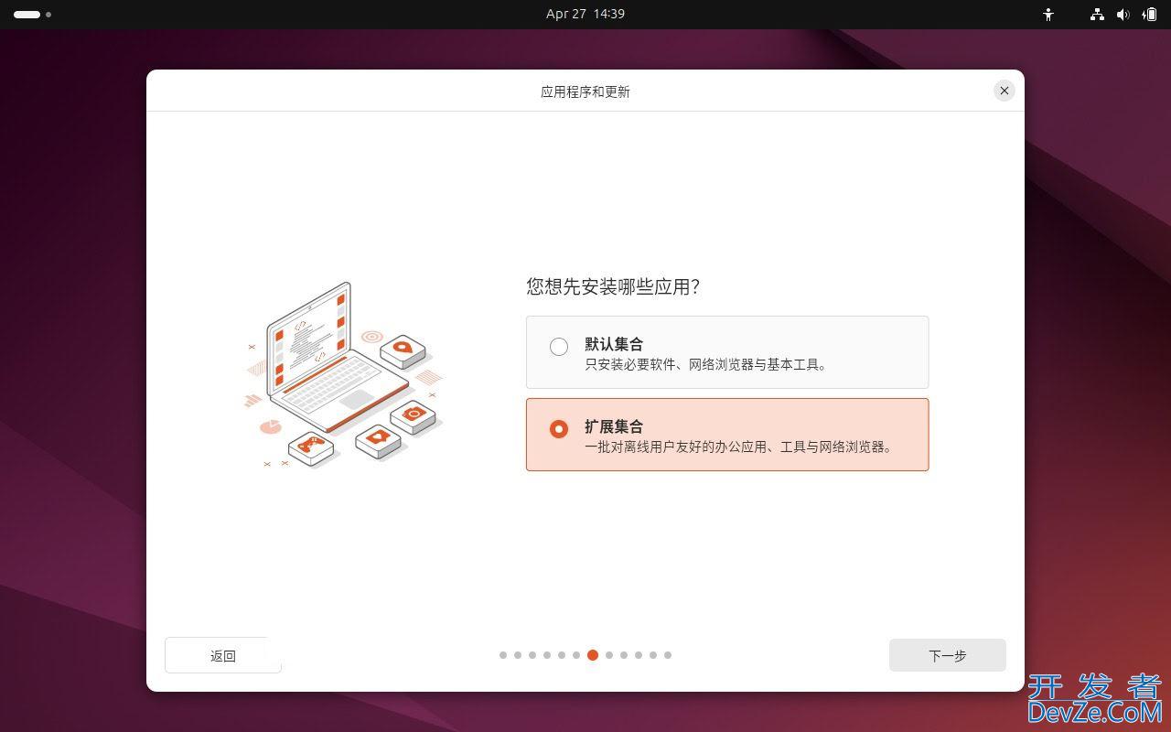Click the active orange page indicator dot
1171x732 pixels.
pos(593,655)
